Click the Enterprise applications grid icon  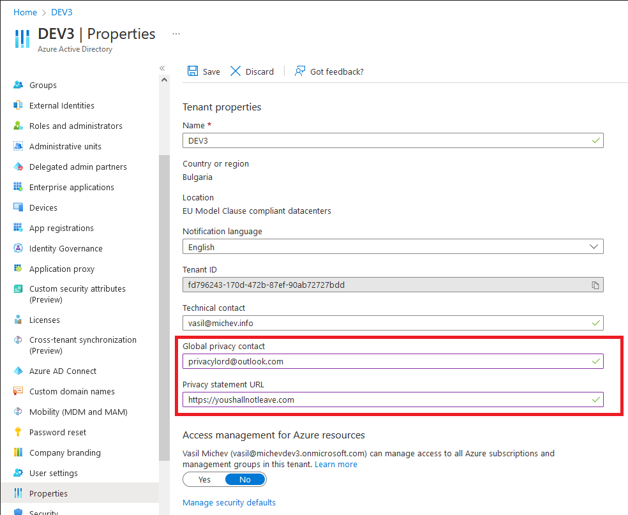(18, 187)
